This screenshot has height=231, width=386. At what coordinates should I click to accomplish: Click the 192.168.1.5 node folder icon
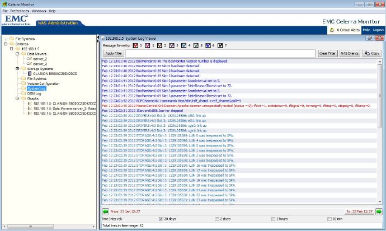pyautogui.click(x=18, y=49)
